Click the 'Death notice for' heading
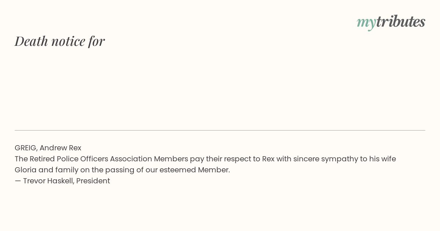The width and height of the screenshot is (440, 231). 60,41
